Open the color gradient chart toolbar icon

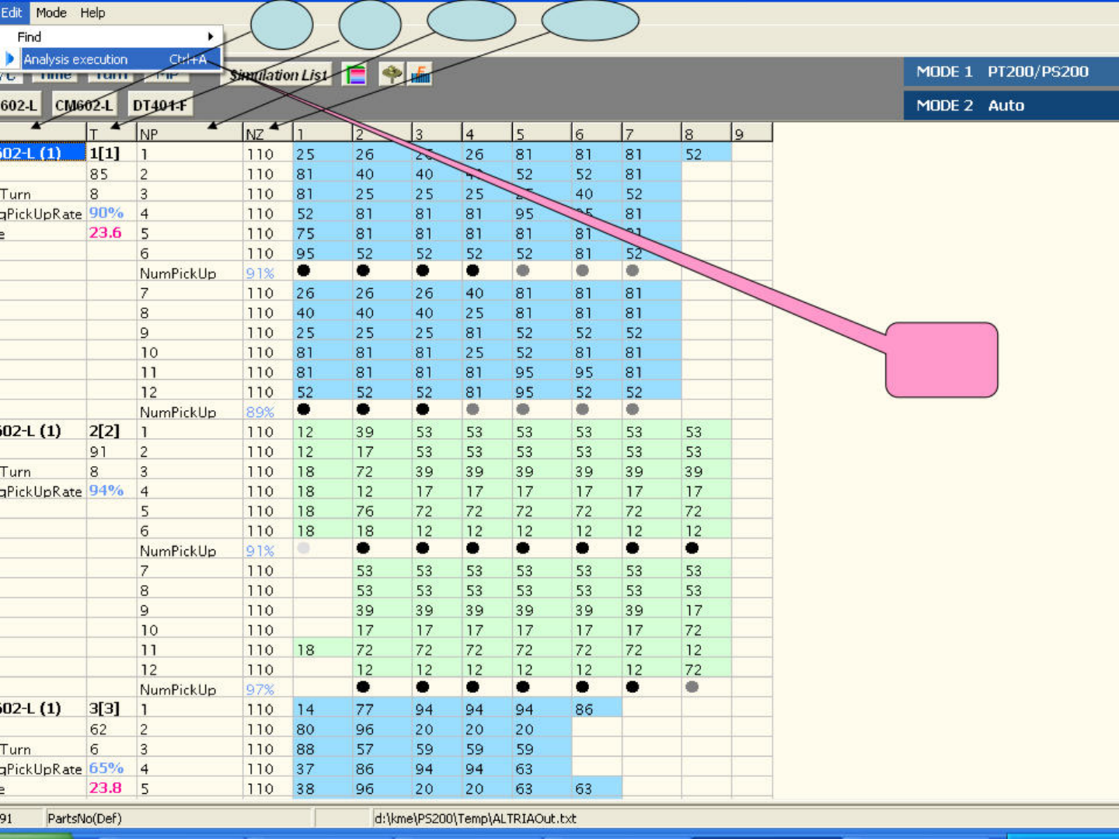354,75
